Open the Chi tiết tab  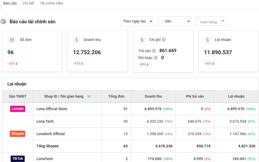pos(28,3)
